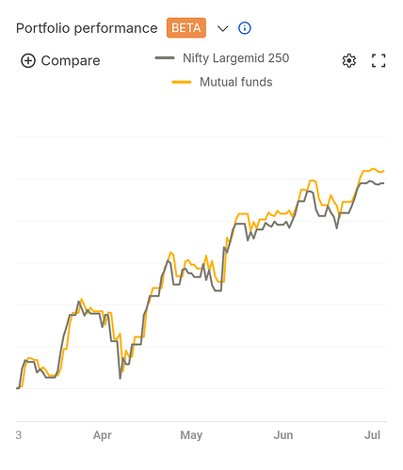This screenshot has height=470, width=403.
Task: Toggle Mutual funds legend series
Action: pos(222,82)
